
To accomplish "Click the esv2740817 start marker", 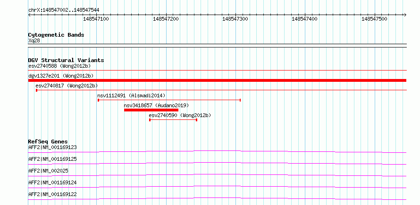I will pos(37,90).
